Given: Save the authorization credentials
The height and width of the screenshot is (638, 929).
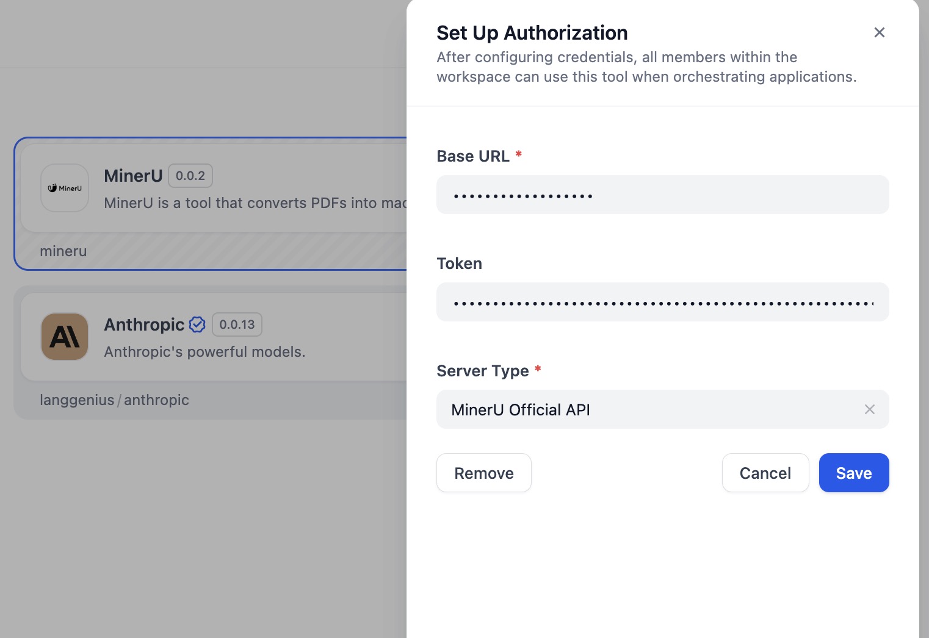Looking at the screenshot, I should click(x=853, y=473).
